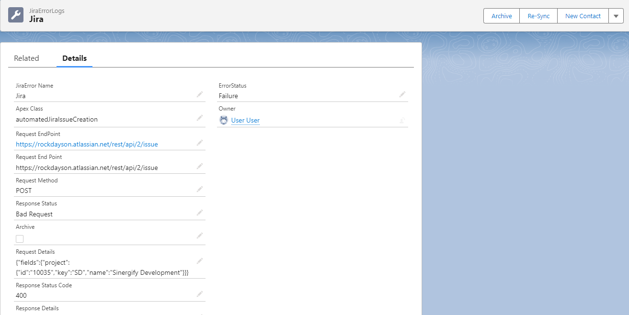Click the wrench JiraErrorLogs record icon
Image resolution: width=629 pixels, height=315 pixels.
point(16,15)
